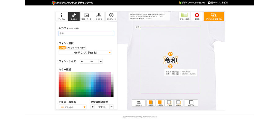Move one layer back with 1つ背面
Screen dimensions: 279x121
point(169,103)
